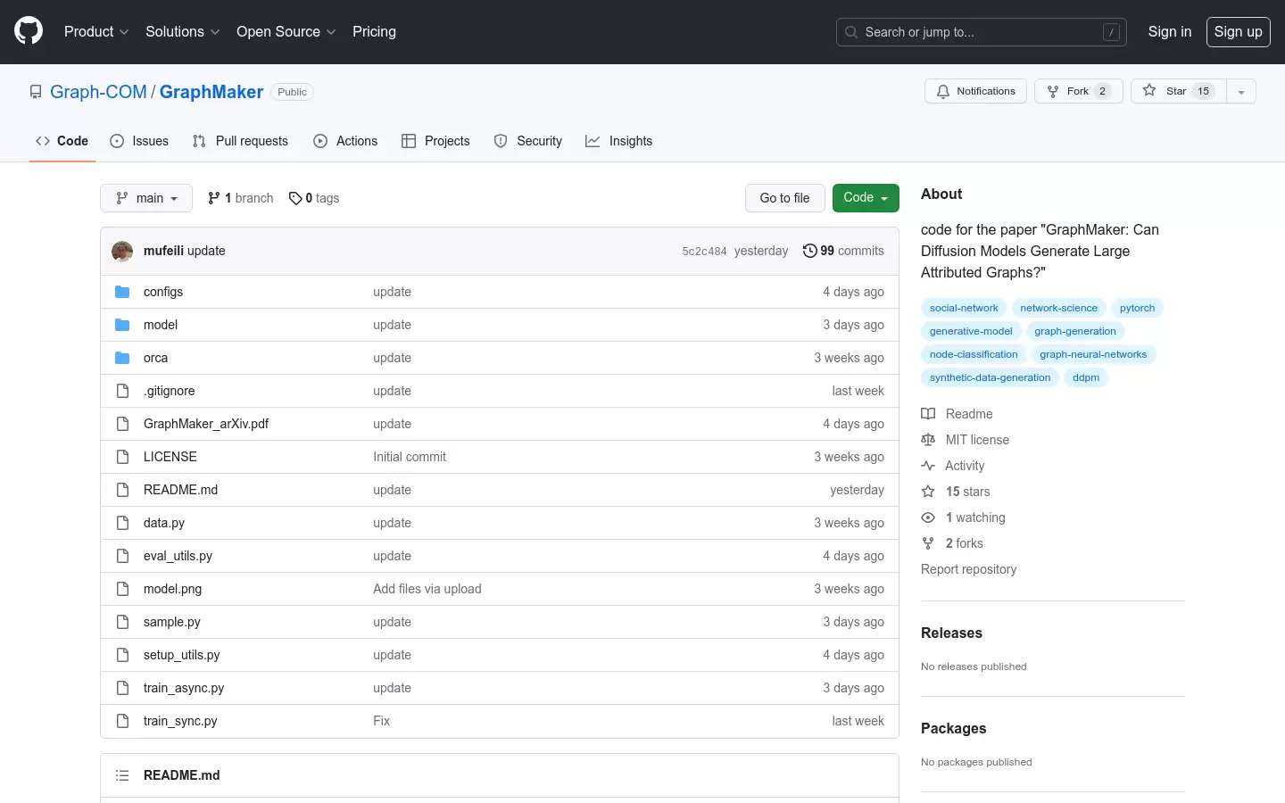Click the Go to file button
The width and height of the screenshot is (1285, 803).
tap(784, 198)
